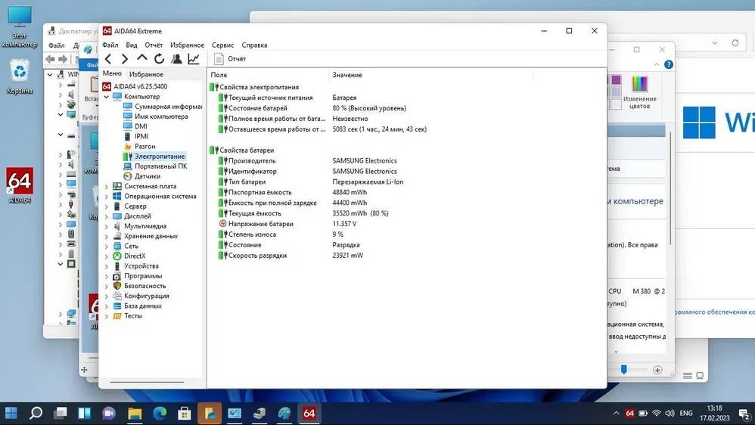Select Портативный ПК in the tree
Screen dimensions: 755x425
pyautogui.click(x=160, y=166)
